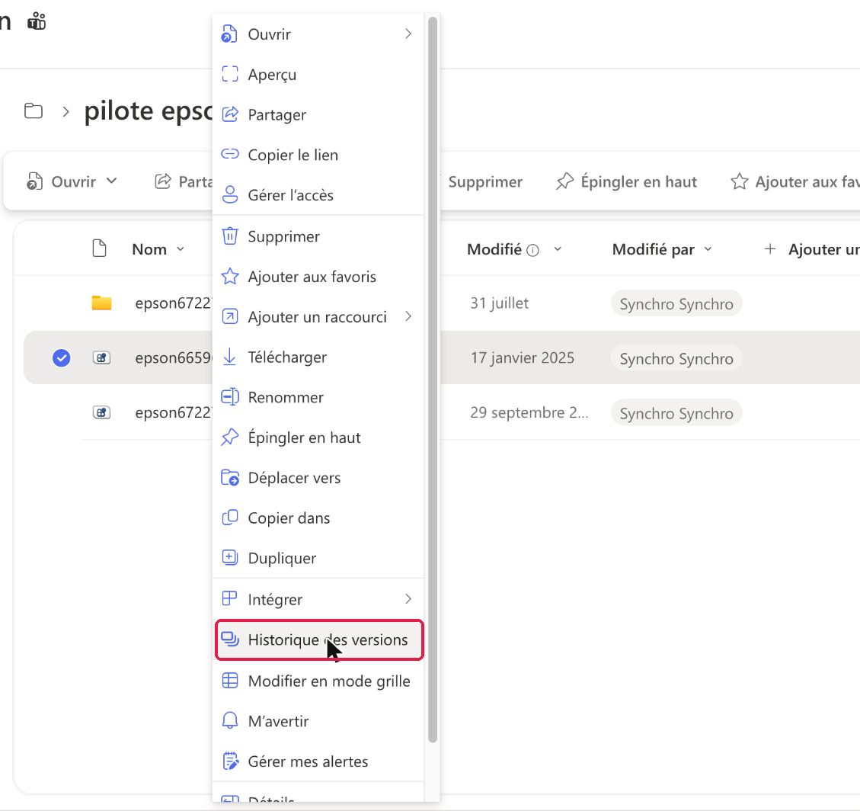
Task: Open the Ouvrir submenu in the context menu
Action: click(x=318, y=34)
